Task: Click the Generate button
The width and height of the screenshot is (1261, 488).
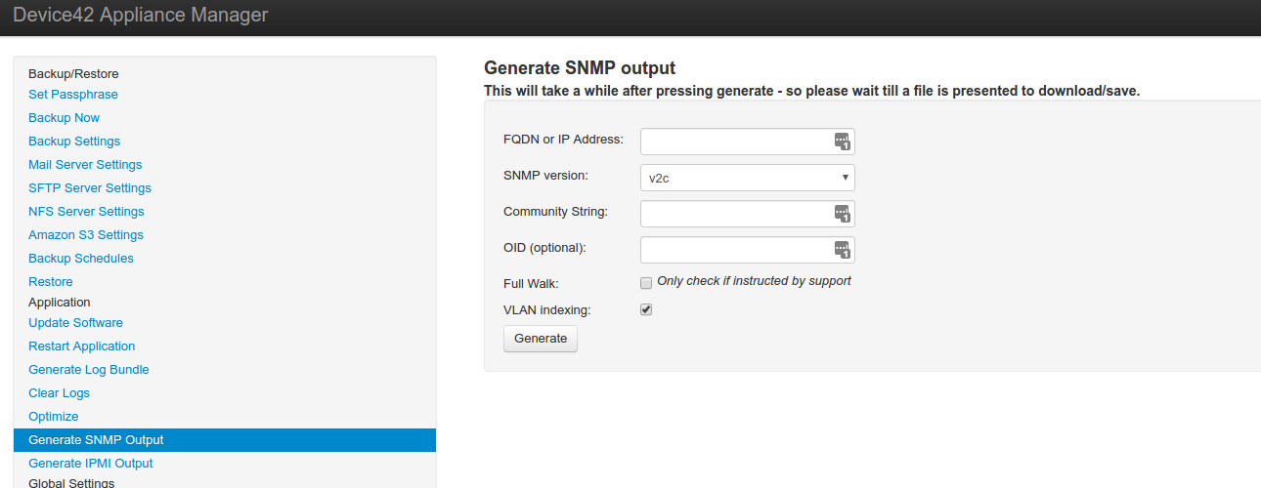Action: [x=541, y=339]
